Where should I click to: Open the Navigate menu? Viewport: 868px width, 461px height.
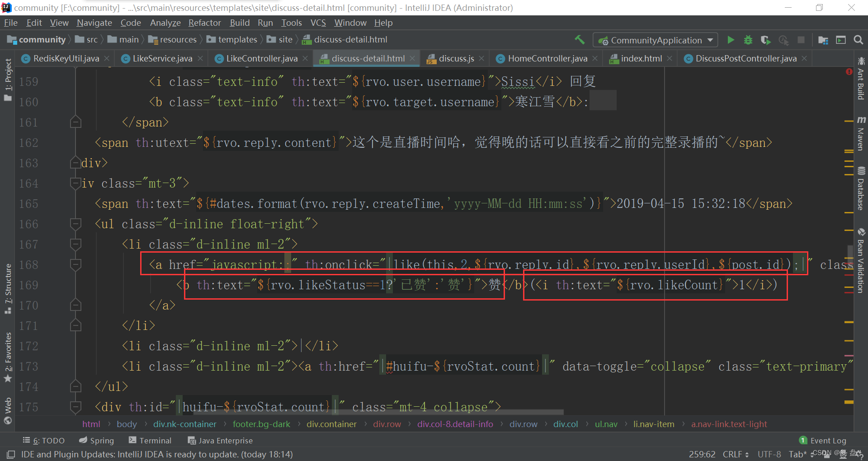(94, 23)
